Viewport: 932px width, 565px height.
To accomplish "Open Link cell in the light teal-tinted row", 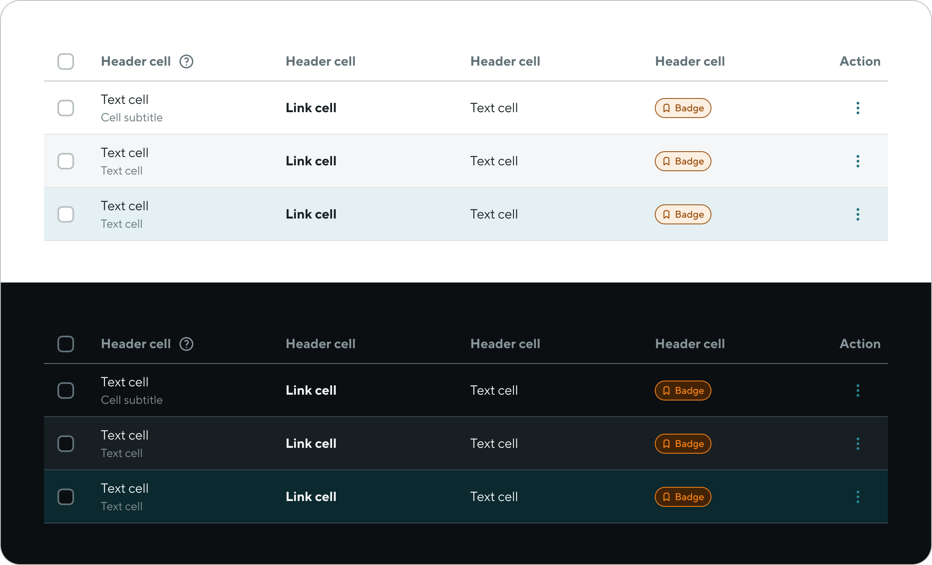I will pos(311,214).
